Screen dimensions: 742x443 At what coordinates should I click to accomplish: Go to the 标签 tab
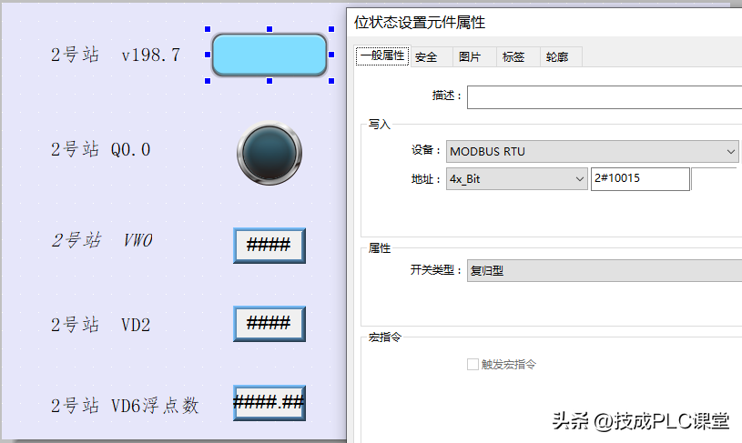[x=513, y=57]
